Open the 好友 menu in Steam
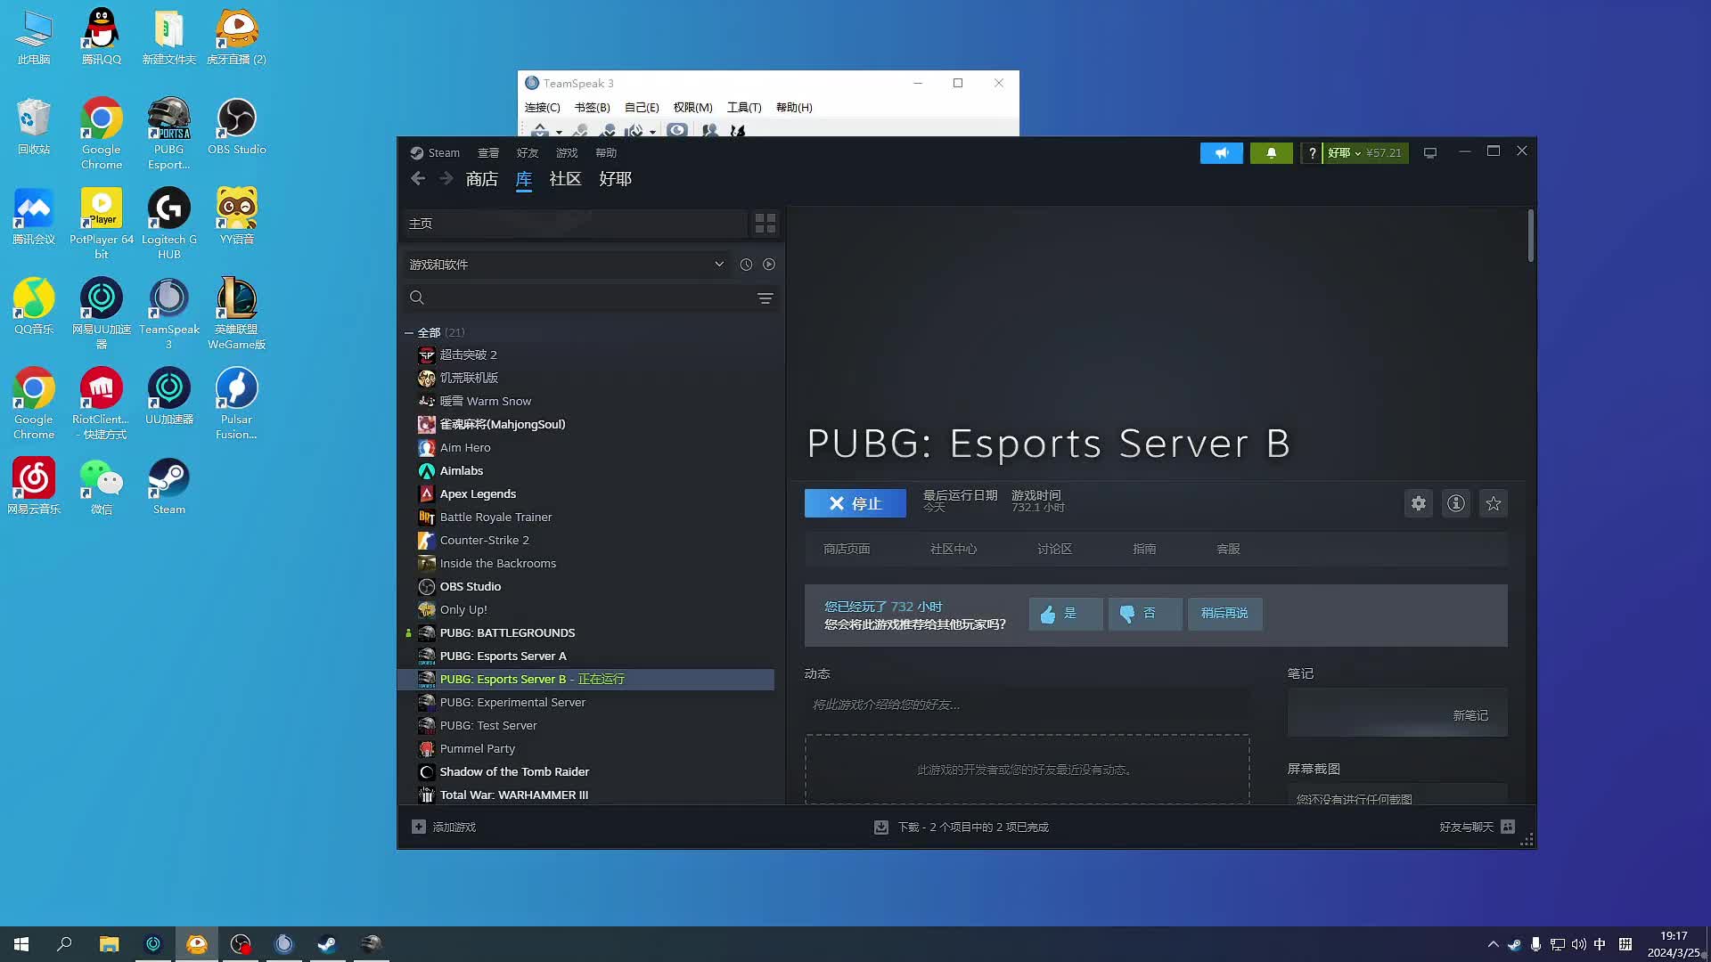1711x962 pixels. tap(527, 152)
